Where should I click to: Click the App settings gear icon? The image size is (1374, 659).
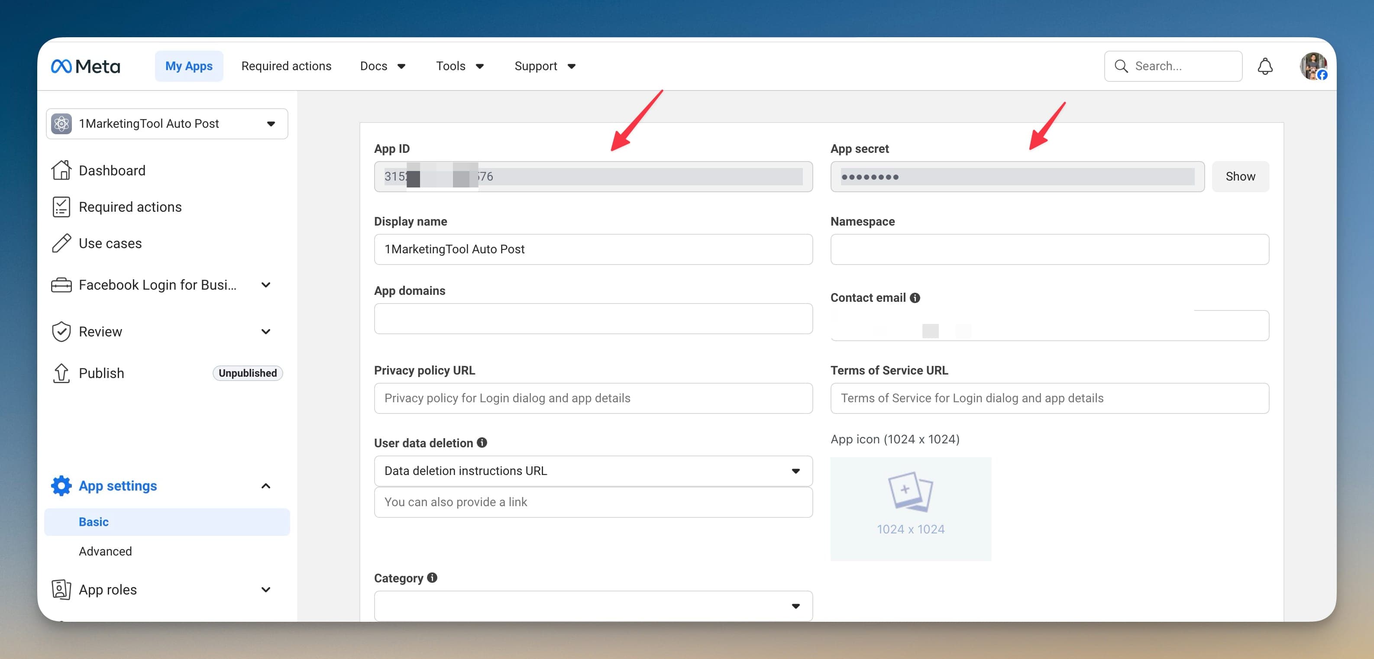point(61,486)
